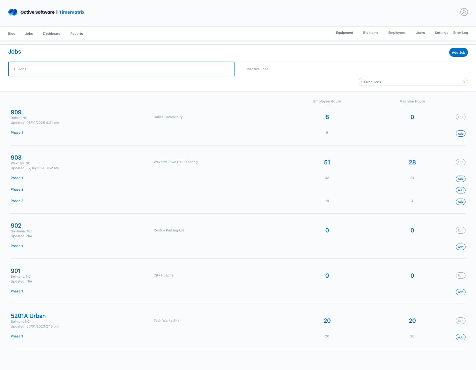The image size is (476, 370).
Task: Add entry to job 903 Phase 2
Action: [460, 190]
